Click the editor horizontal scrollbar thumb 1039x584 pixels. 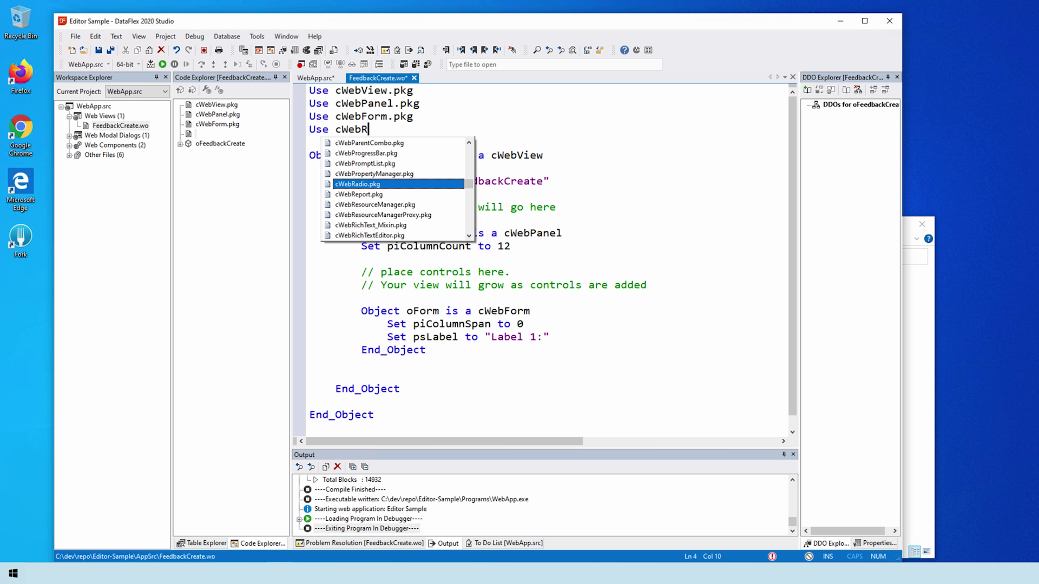[x=444, y=441]
